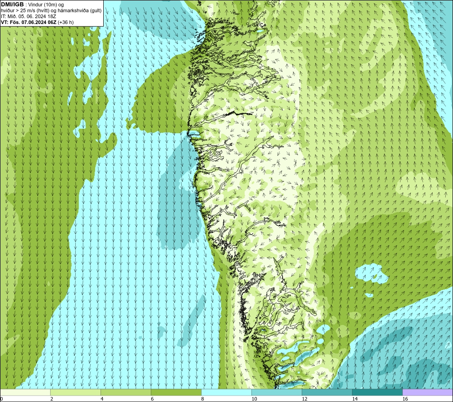Click the 8–10 light cyan color swatch
Image resolution: width=453 pixels, height=402 pixels.
[x=226, y=392]
